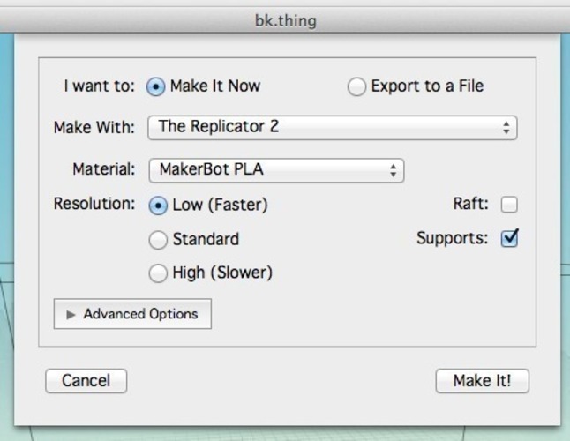Click the Cancel button
The height and width of the screenshot is (441, 570).
pyautogui.click(x=86, y=381)
